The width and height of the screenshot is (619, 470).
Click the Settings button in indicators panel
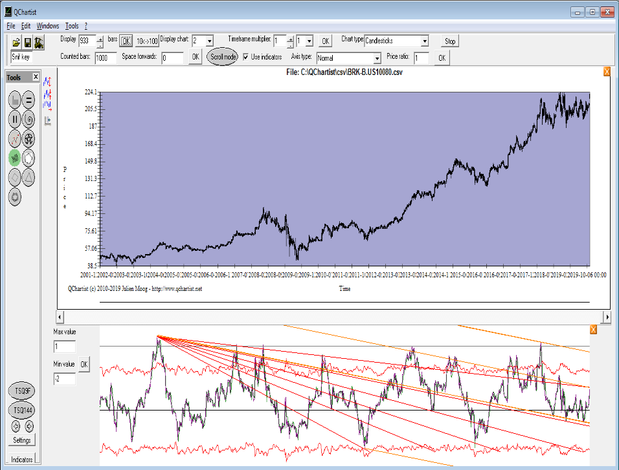[x=21, y=440]
